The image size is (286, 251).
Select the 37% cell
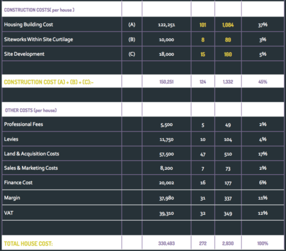(263, 25)
